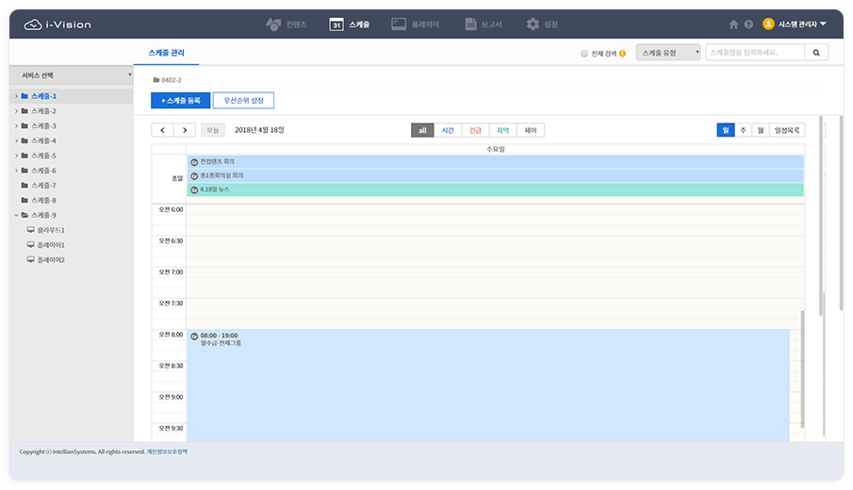Select 플레이어2 in the tree
The image size is (853, 490).
(45, 260)
